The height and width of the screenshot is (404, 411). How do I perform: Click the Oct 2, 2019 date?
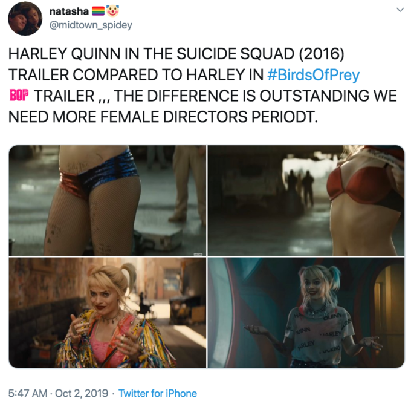click(82, 393)
